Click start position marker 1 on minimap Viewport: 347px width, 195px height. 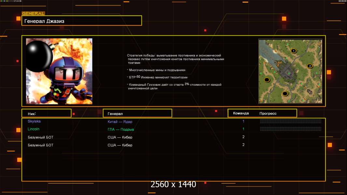(294, 51)
